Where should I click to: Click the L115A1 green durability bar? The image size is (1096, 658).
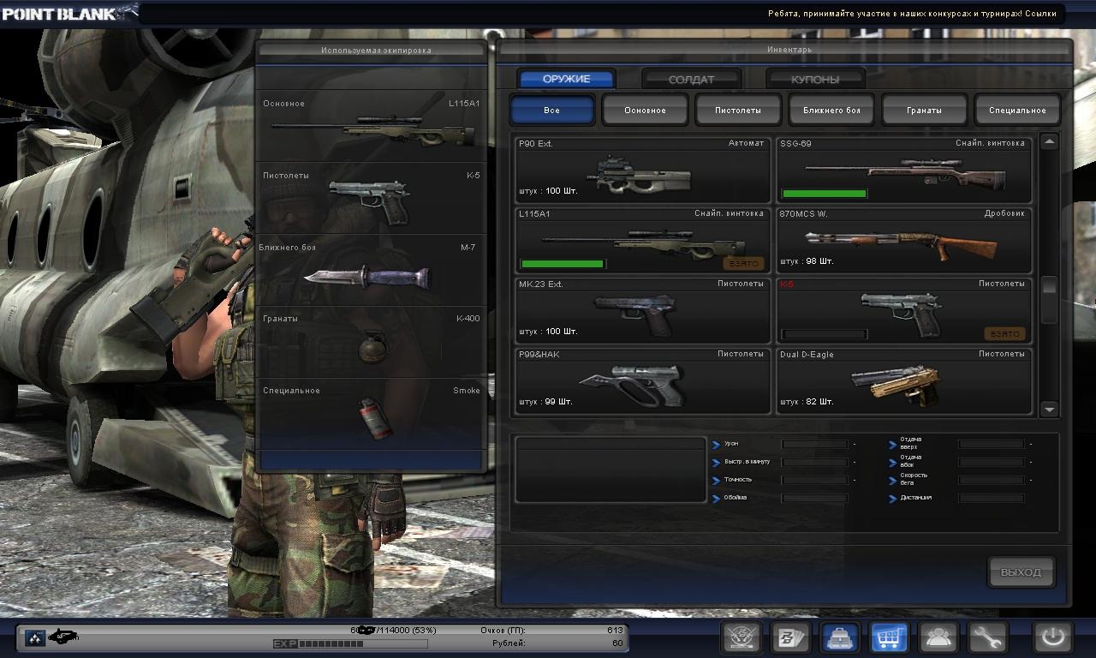point(563,264)
